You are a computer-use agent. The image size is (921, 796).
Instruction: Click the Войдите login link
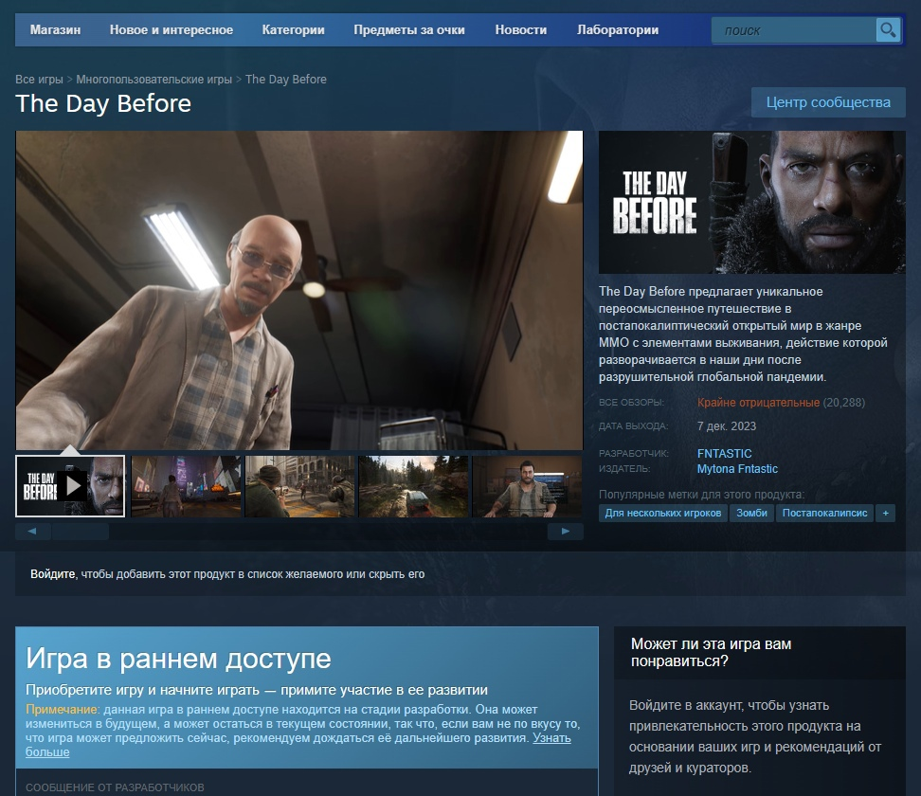pos(53,574)
